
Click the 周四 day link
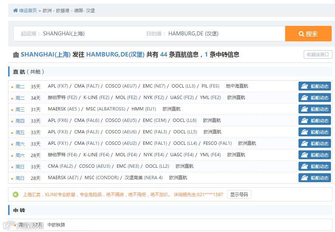tap(20, 121)
